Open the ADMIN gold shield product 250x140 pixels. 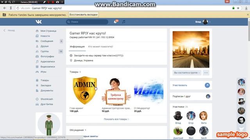point(85,90)
